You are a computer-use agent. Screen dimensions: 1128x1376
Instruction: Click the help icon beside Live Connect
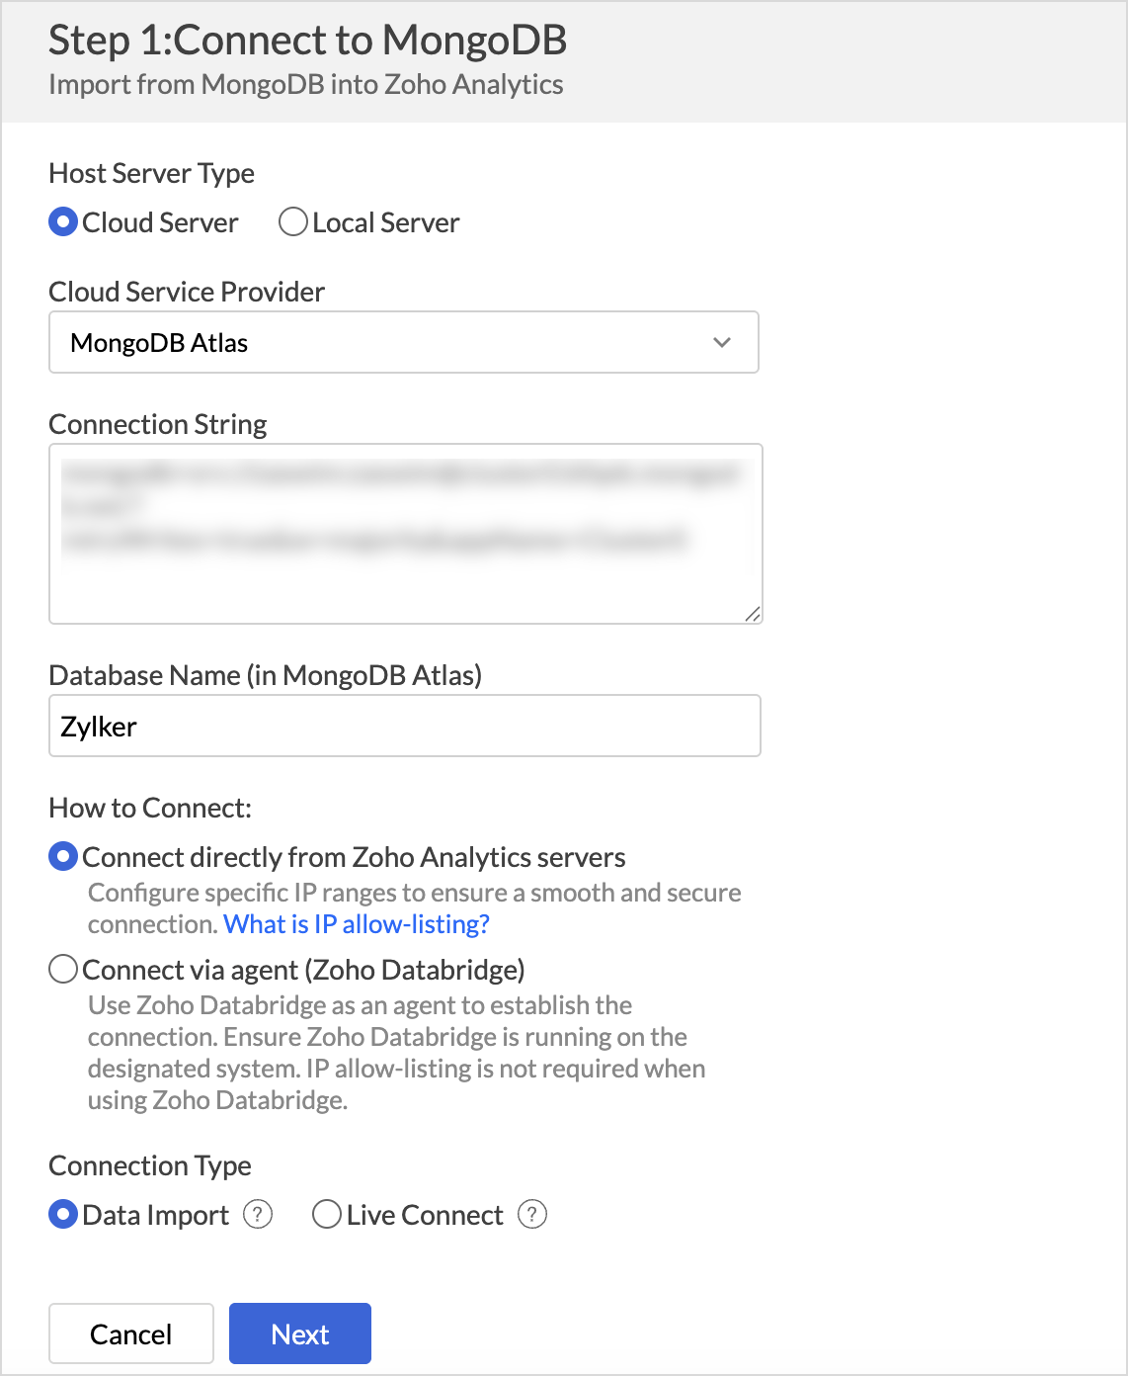[532, 1214]
